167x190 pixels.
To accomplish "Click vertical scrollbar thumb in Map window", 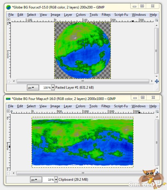I will pyautogui.click(x=157, y=143).
